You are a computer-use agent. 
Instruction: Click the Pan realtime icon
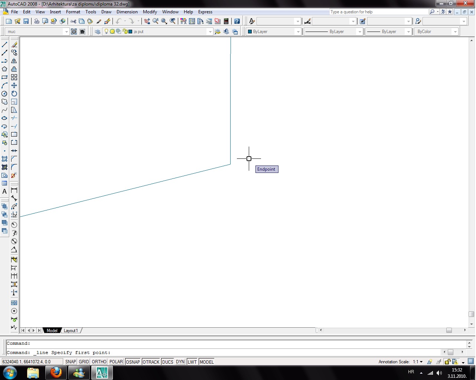coord(147,21)
